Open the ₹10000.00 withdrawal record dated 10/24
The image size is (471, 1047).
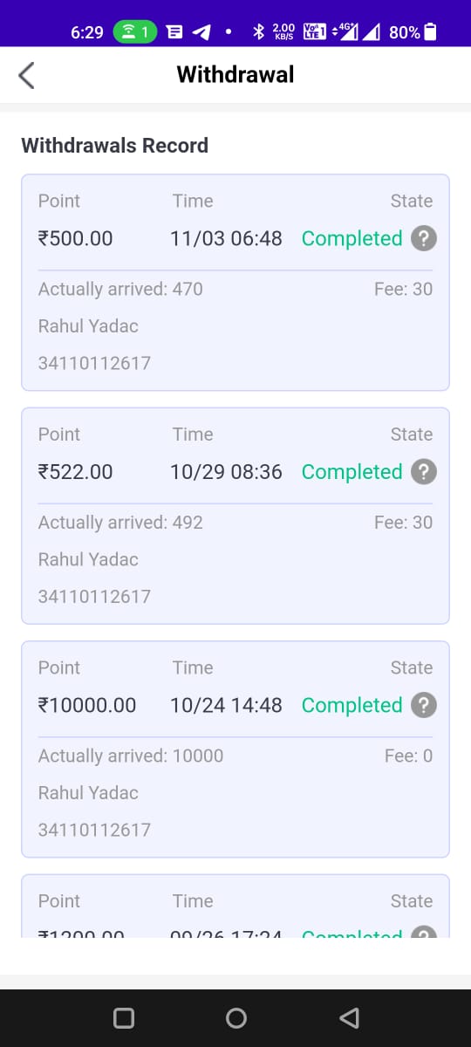(x=235, y=749)
